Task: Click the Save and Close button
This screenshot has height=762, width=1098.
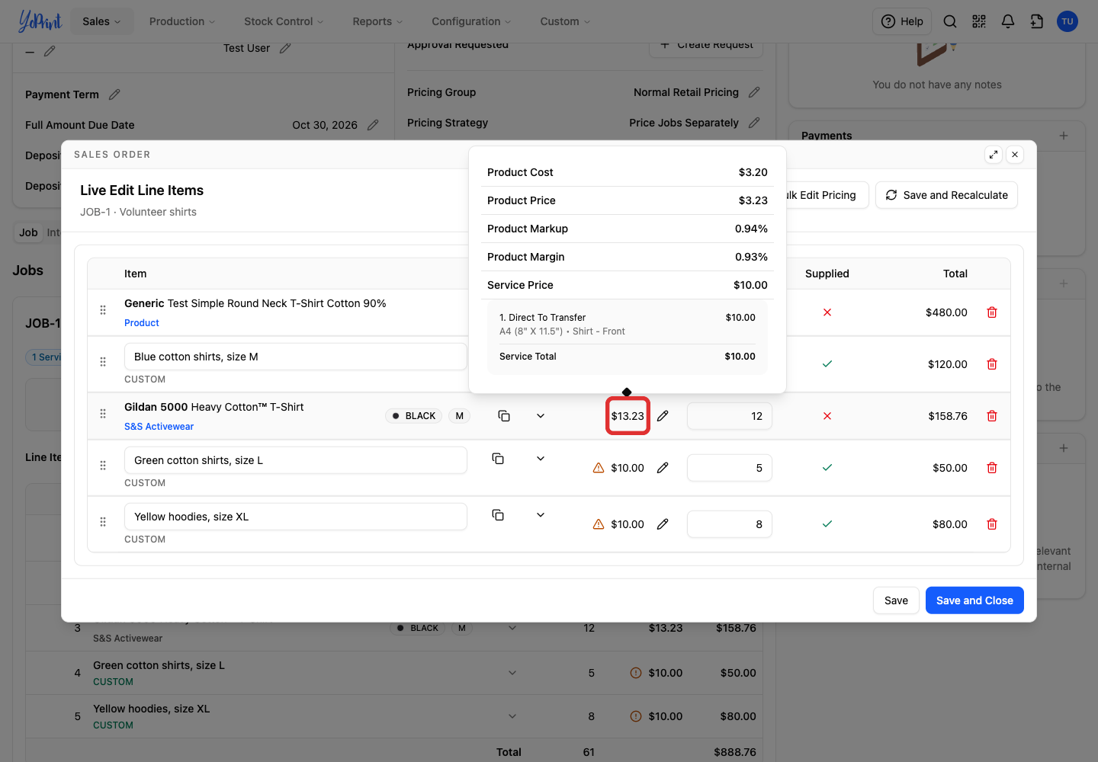Action: [974, 600]
